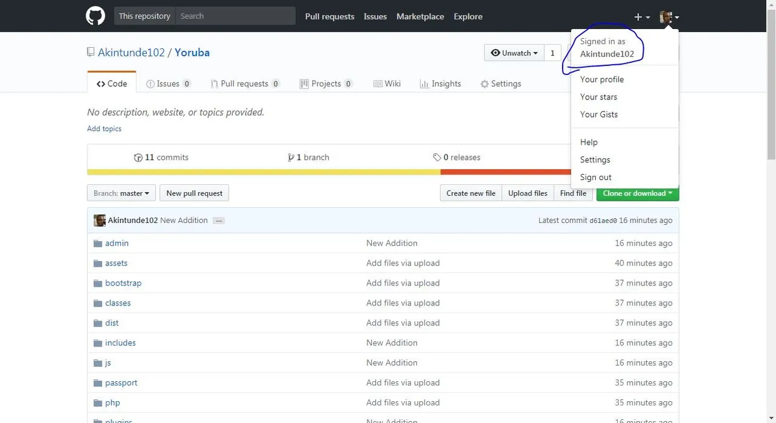The width and height of the screenshot is (776, 423).
Task: Click the Akintunde102 owner link
Action: pyautogui.click(x=132, y=53)
